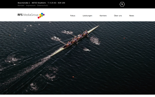Image resolution: width=155 pixels, height=97 pixels.
Task: Follow the Kontakt link
Action: pyautogui.click(x=21, y=5)
